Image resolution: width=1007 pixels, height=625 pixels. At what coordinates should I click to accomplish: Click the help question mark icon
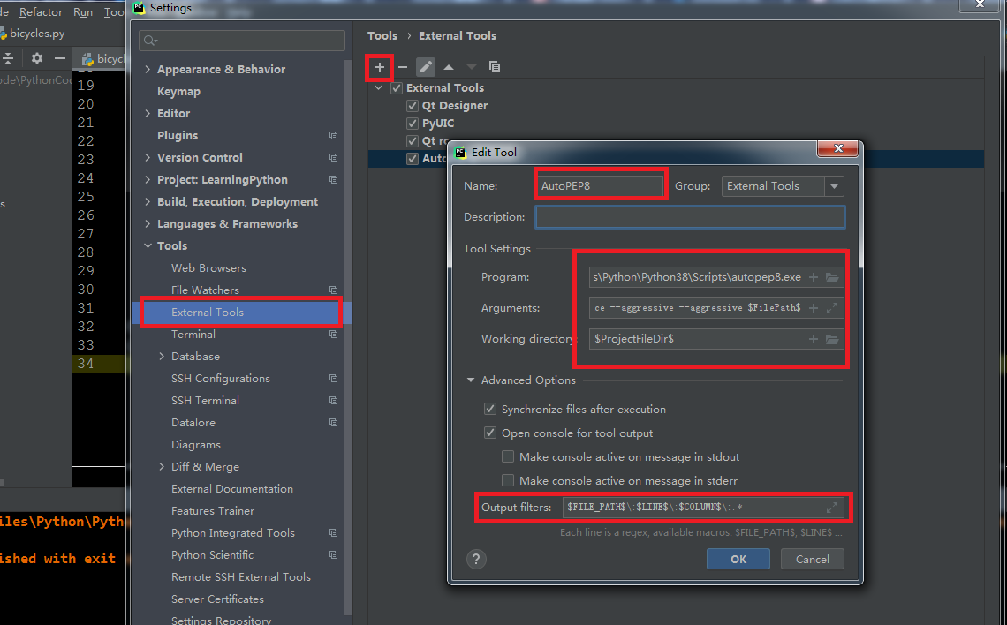(476, 559)
